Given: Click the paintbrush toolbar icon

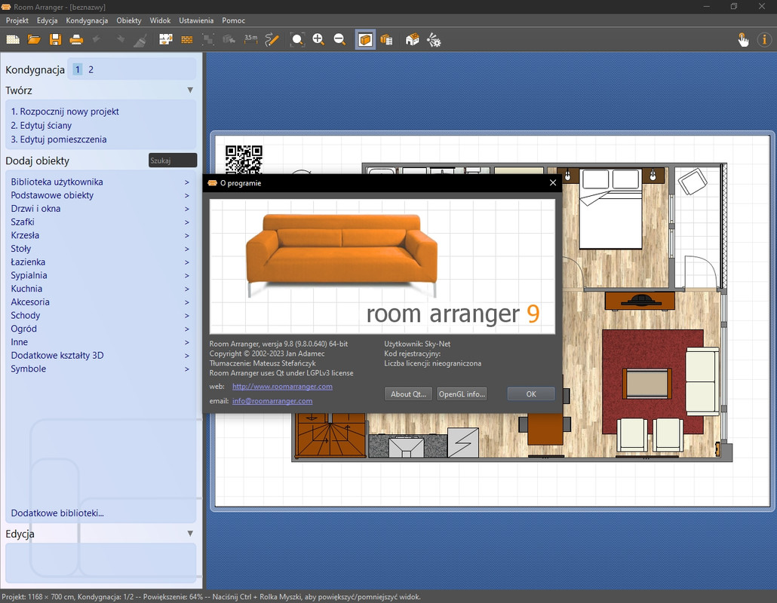Looking at the screenshot, I should [x=140, y=40].
